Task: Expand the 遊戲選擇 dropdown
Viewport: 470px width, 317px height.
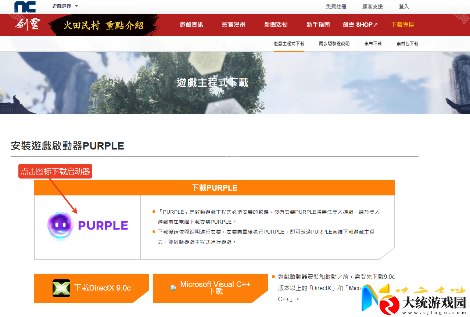Action: 65,6
